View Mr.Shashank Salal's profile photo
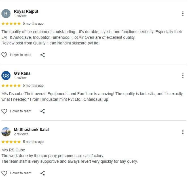Viewport: 190px width, 178px height. tap(6, 132)
